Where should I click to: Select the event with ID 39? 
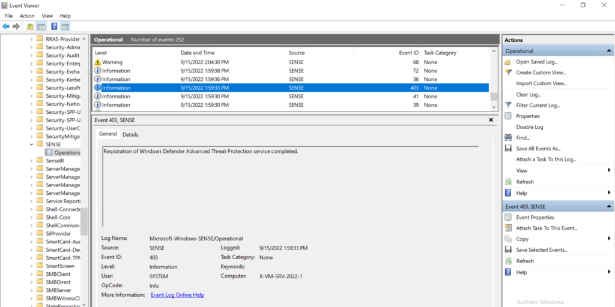[x=291, y=105]
